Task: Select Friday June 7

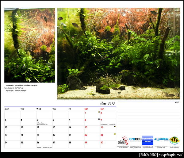Action: pos(76,122)
